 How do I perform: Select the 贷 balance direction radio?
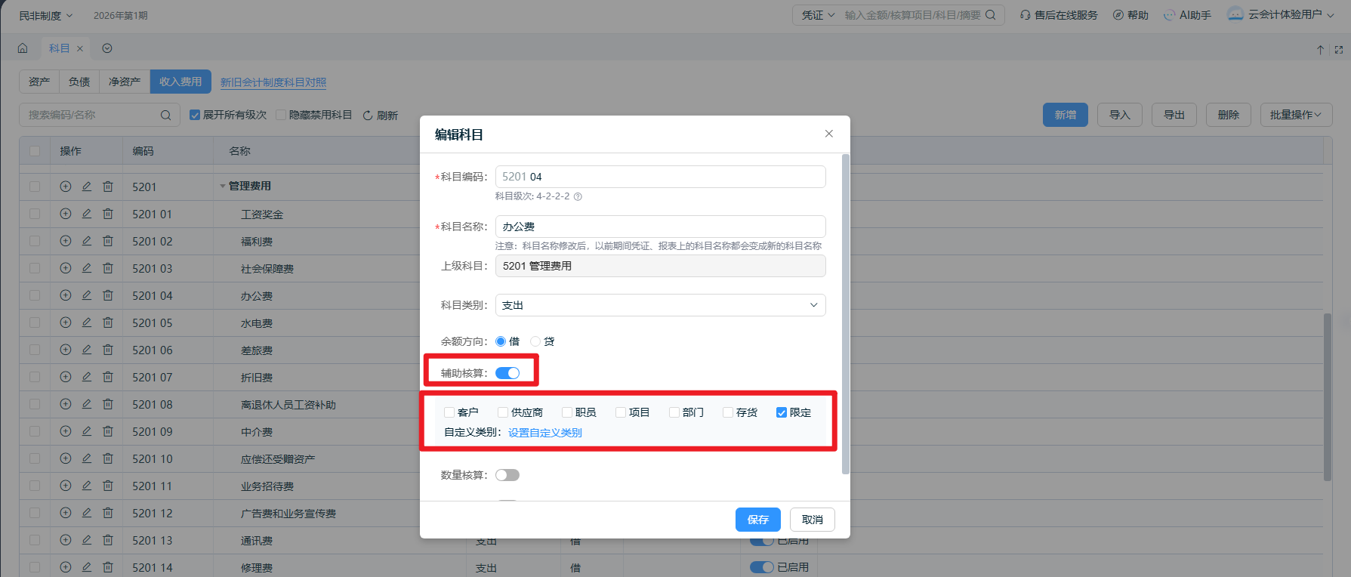(x=535, y=341)
